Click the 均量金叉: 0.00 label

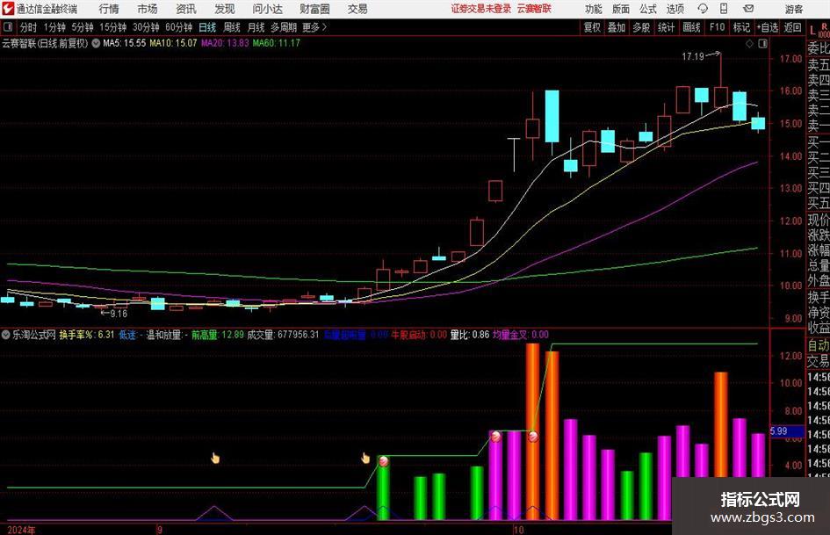(x=521, y=334)
